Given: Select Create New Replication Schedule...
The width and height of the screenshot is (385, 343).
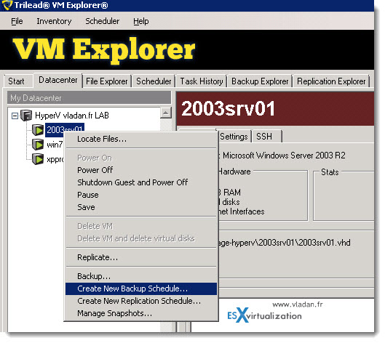Looking at the screenshot, I should click(141, 301).
